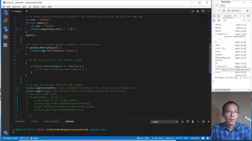This screenshot has width=252, height=141.
Task: Switch to the OUTPUT panel tab
Action: pyautogui.click(x=34, y=121)
